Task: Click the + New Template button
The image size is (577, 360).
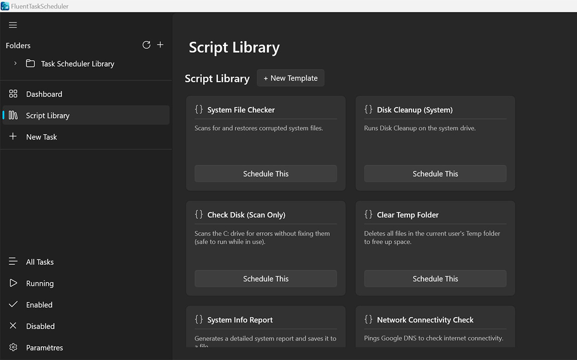Action: (290, 78)
